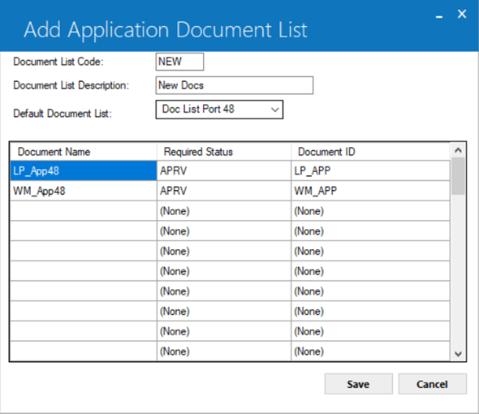The width and height of the screenshot is (479, 414).
Task: Close the Add Application Document List dialog
Action: tap(462, 14)
